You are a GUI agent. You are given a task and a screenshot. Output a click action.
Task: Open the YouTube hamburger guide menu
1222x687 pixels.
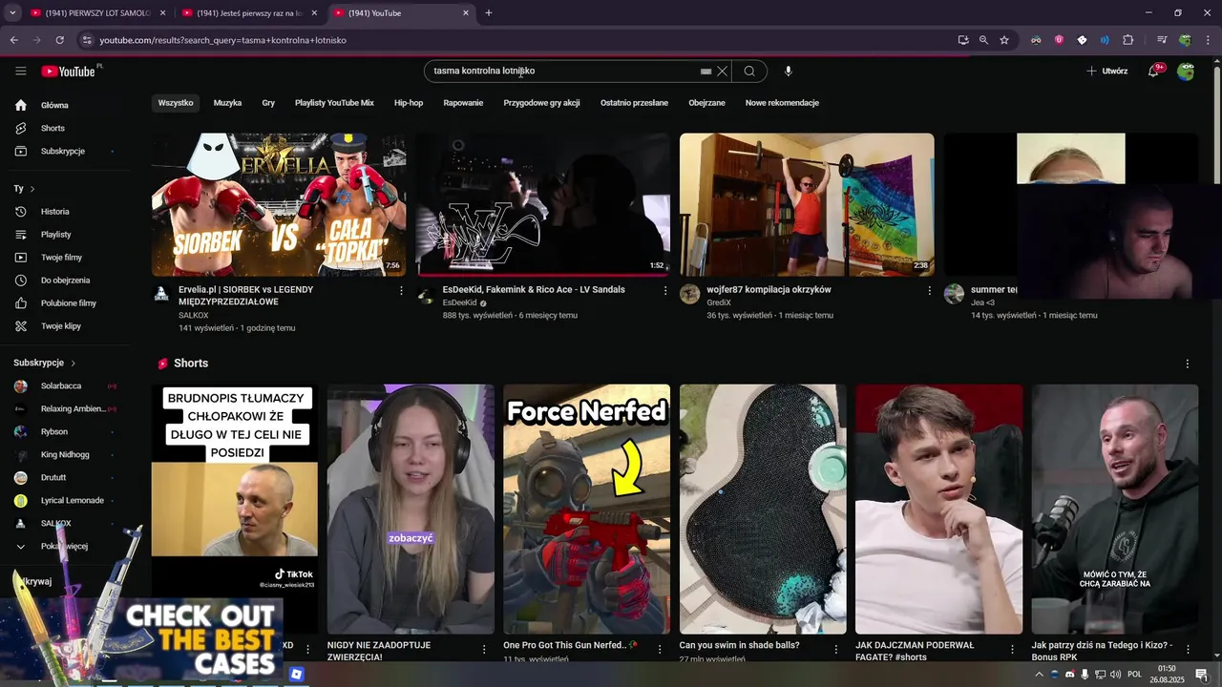pos(21,71)
